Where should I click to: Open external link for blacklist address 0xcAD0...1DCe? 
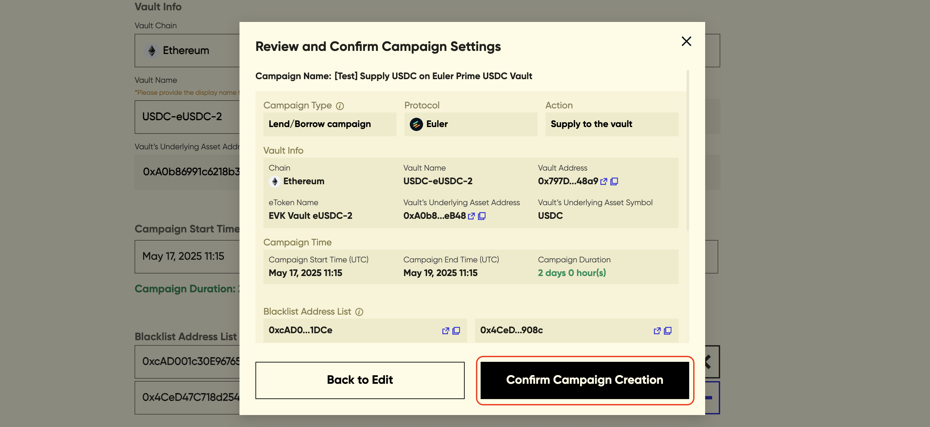pyautogui.click(x=445, y=331)
